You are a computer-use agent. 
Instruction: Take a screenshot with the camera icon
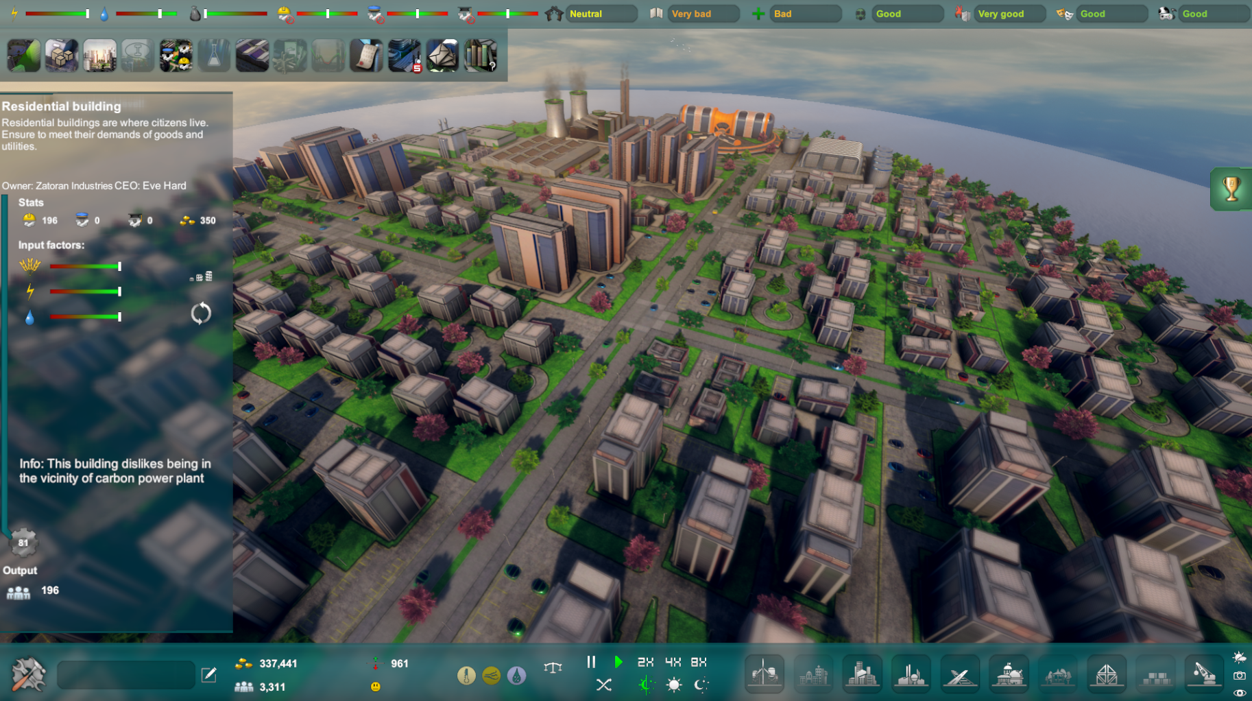click(x=1240, y=676)
